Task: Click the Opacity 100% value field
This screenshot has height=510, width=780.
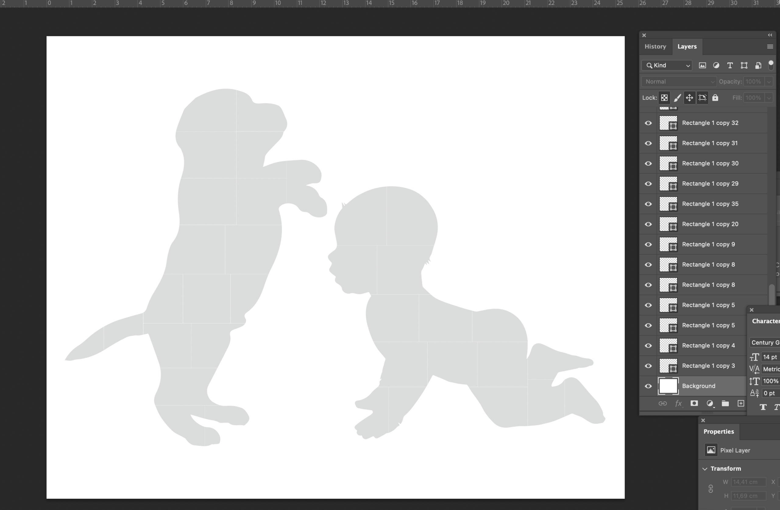Action: coord(754,82)
